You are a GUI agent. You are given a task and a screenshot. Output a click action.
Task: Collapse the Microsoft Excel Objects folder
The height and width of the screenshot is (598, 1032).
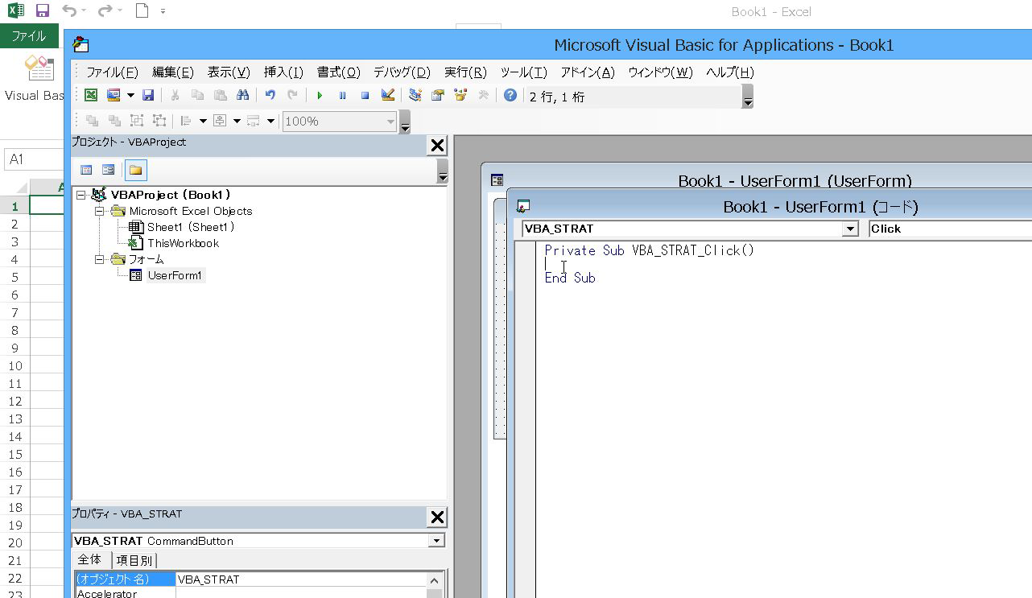pos(99,211)
